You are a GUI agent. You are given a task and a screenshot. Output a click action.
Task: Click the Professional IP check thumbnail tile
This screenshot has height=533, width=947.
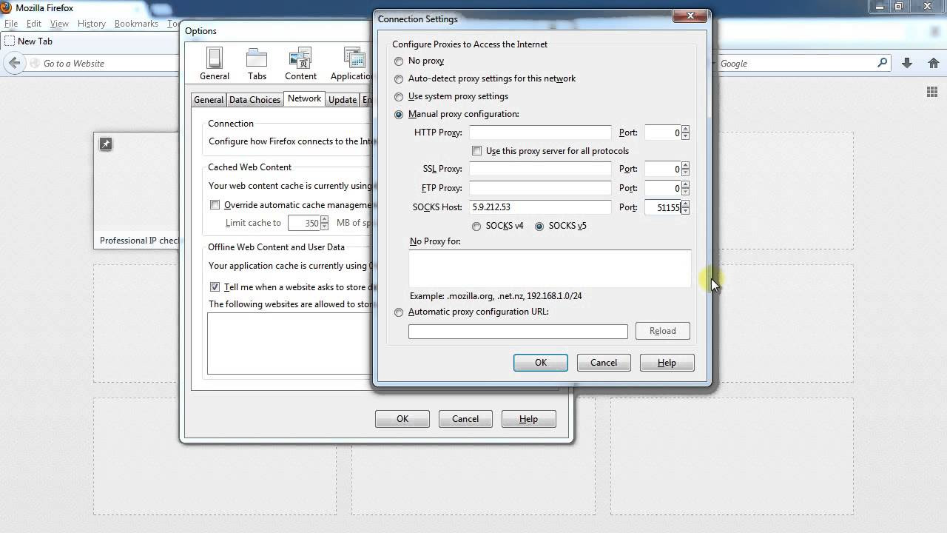[x=136, y=190]
